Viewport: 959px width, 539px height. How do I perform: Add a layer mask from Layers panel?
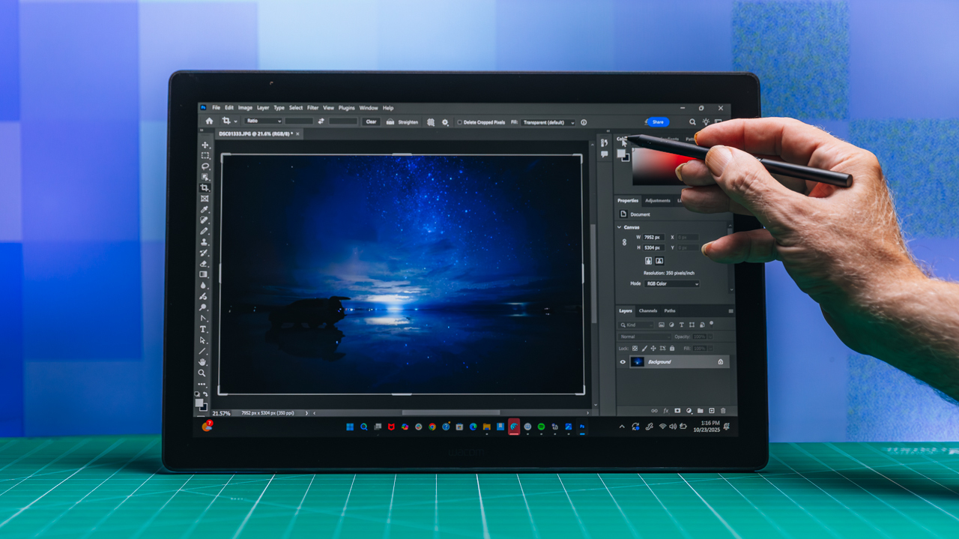[x=677, y=410]
